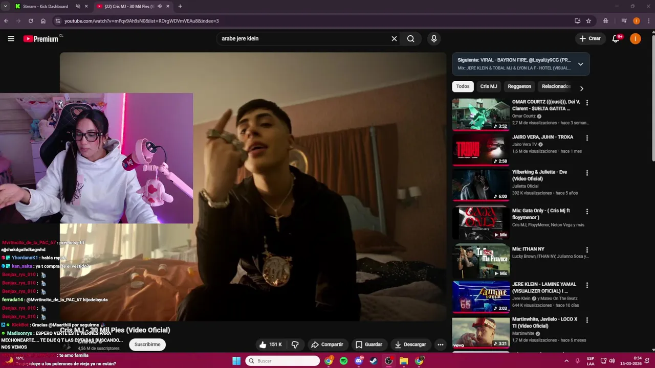
Task: Start voice search with the microphone
Action: [434, 38]
